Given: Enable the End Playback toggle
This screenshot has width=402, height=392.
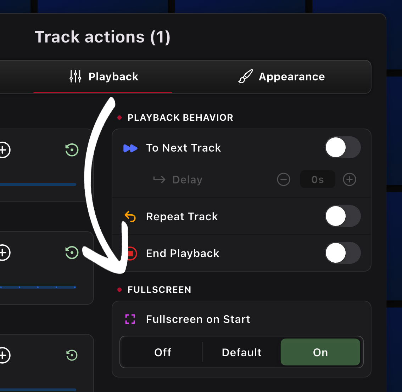Looking at the screenshot, I should tap(343, 253).
